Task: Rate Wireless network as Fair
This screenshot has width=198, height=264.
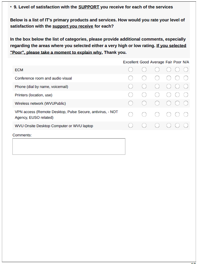Action: tap(169, 103)
